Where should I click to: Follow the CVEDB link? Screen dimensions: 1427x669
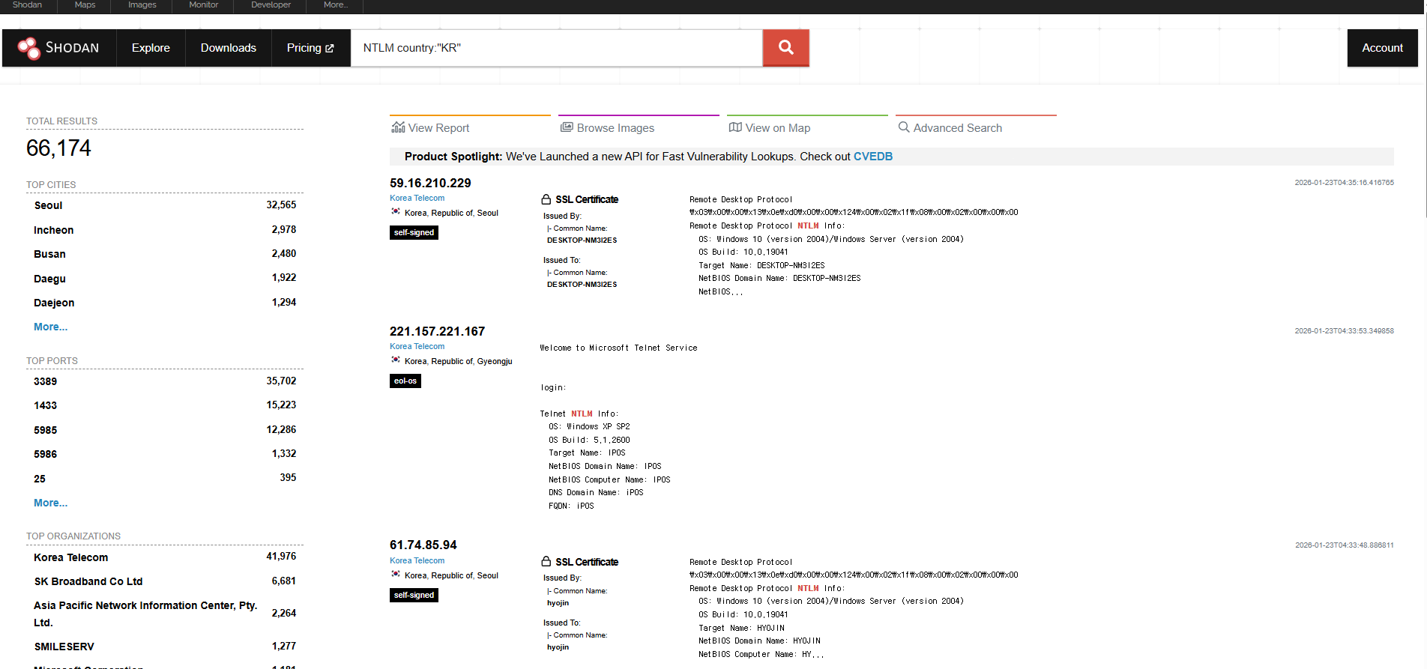point(873,157)
